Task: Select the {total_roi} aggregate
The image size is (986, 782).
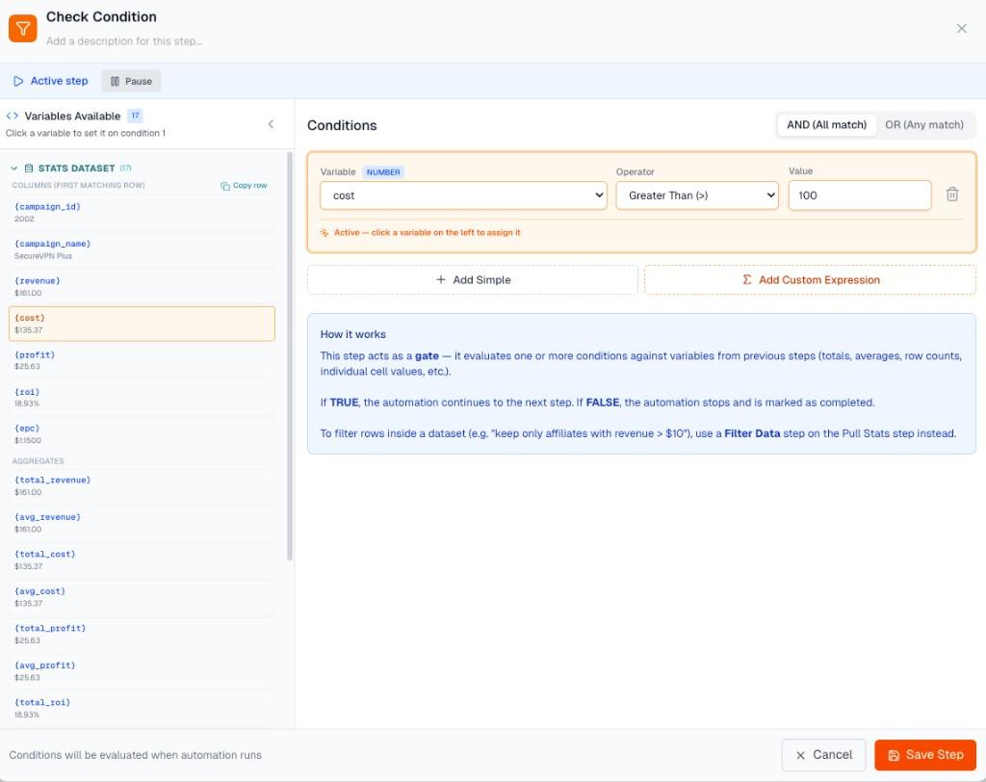Action: (143, 709)
